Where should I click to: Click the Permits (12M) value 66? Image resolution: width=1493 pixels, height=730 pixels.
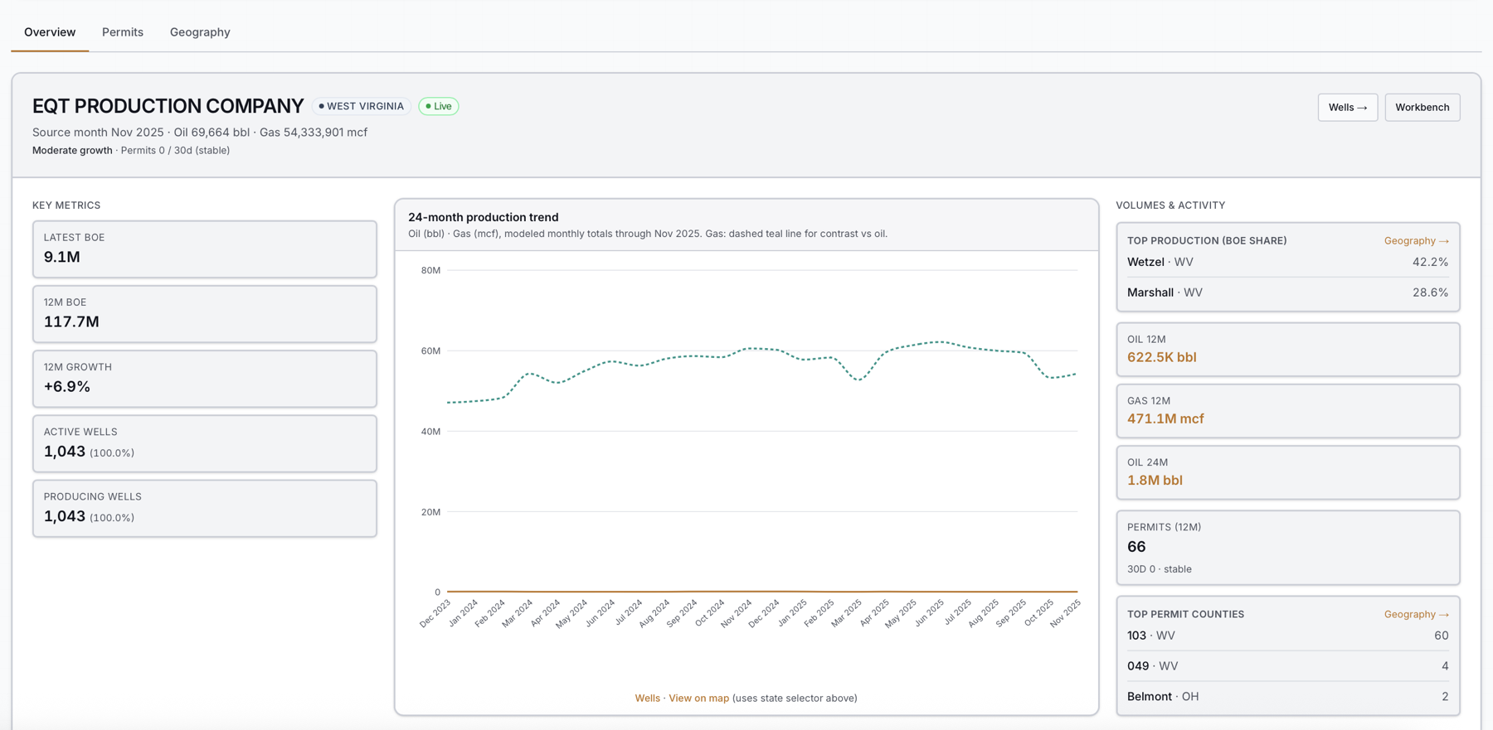pos(1136,547)
